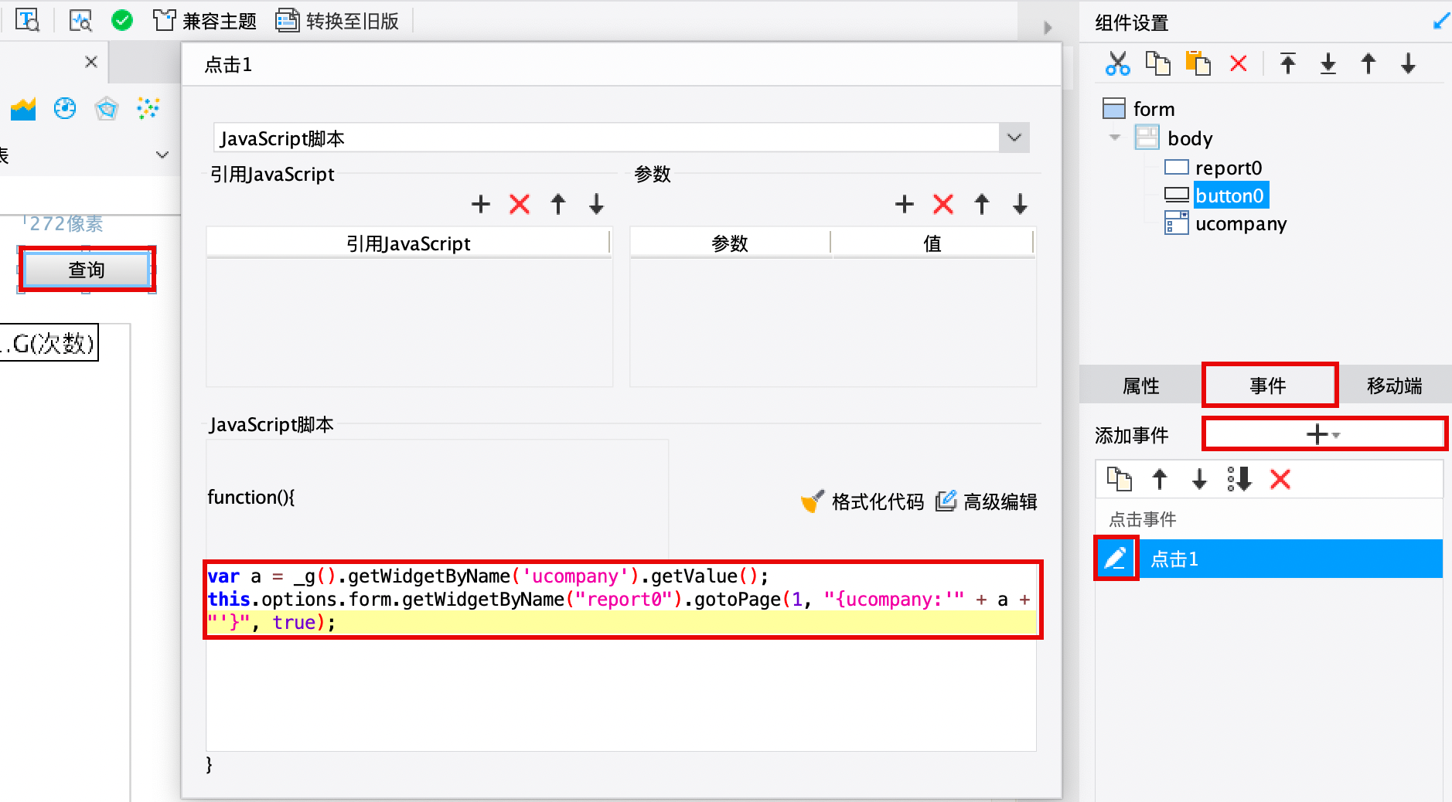1452x802 pixels.
Task: Collapse the body node in tree
Action: (1115, 138)
